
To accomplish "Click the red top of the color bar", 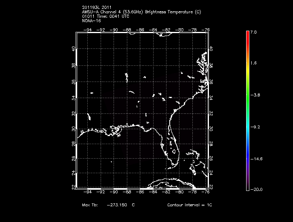I will click(x=247, y=33).
